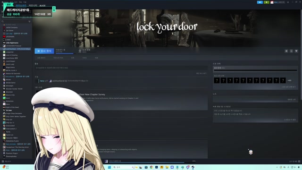Select Passpartout: The Starving Artist entry
302x170 pixels.
[x=17, y=147]
